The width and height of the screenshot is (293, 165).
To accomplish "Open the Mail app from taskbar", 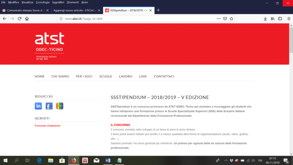I will (96, 160).
